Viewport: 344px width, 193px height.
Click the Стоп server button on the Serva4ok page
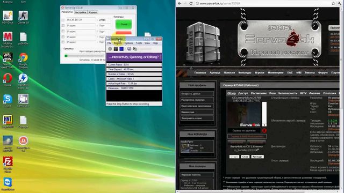pos(245,157)
